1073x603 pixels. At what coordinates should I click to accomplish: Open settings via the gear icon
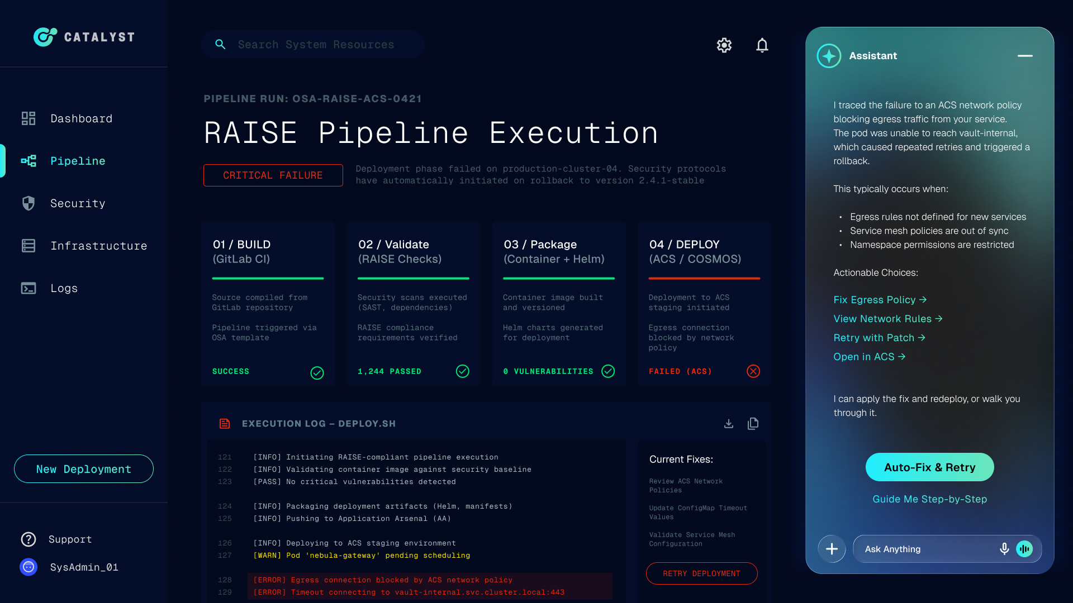pyautogui.click(x=724, y=45)
